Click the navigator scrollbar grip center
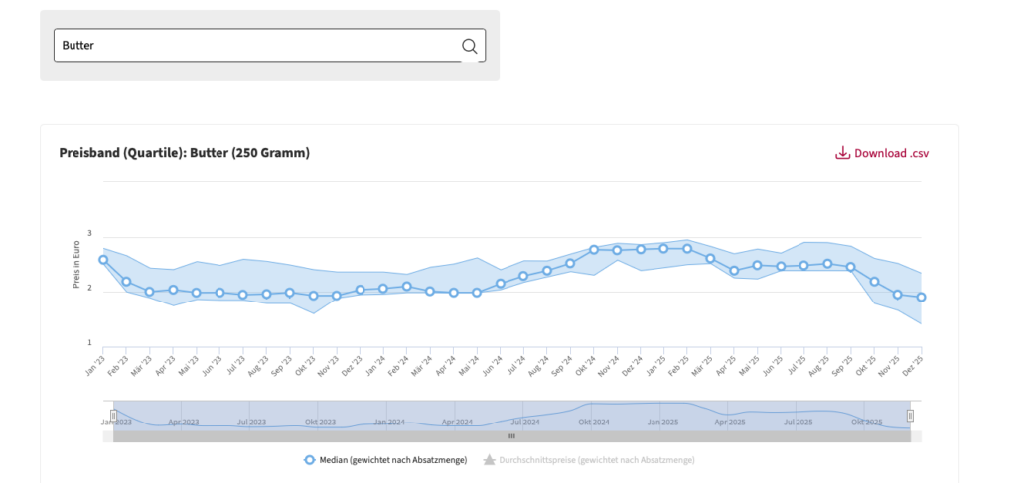 click(511, 436)
